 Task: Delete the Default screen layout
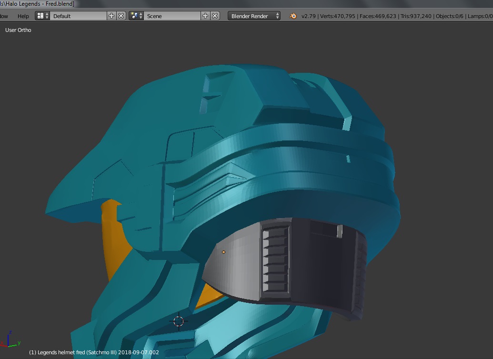pos(121,16)
